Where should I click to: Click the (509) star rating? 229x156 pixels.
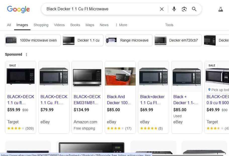20,128
